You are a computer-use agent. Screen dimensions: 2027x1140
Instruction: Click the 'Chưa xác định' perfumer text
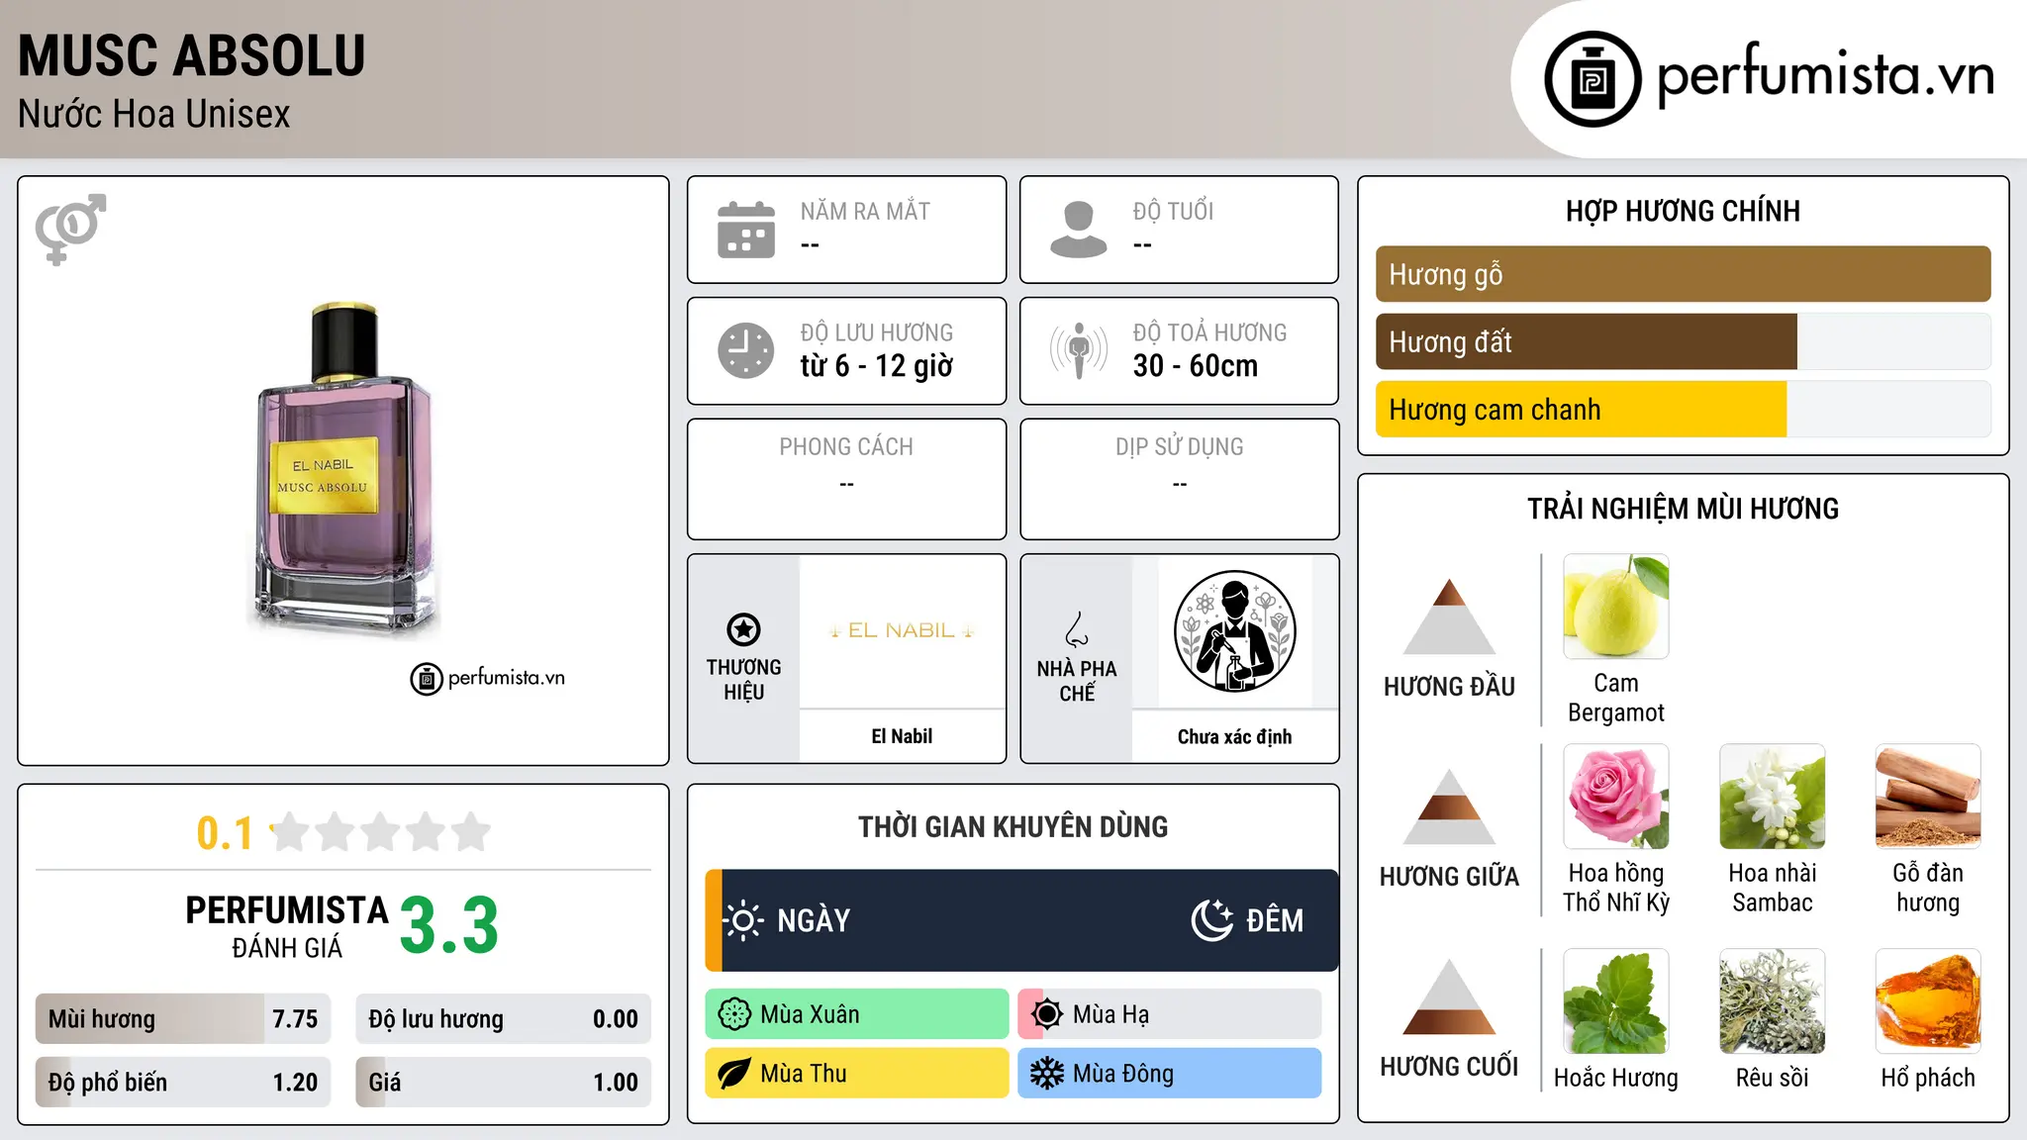tap(1234, 737)
